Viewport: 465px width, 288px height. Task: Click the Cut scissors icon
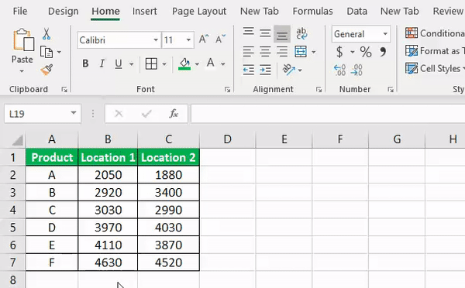point(46,34)
